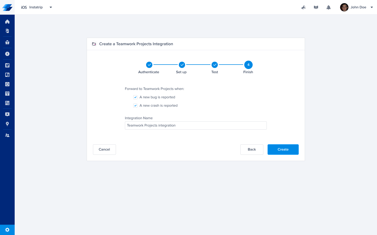Open the star feedback chat icon
Viewport: 377px width, 235px height.
(7, 114)
